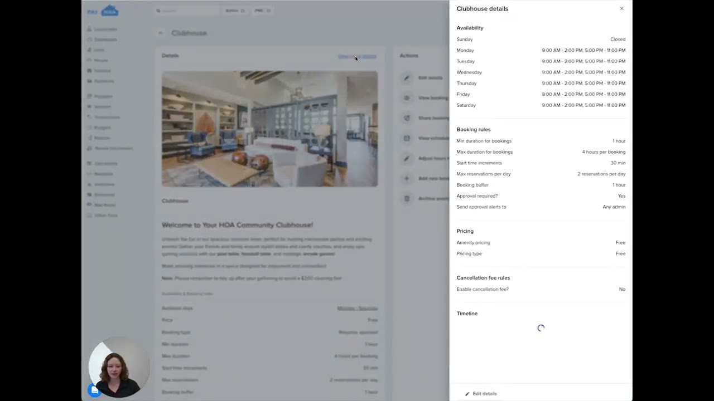Viewport: 714px width, 401px height.
Task: Click the Cancellation fee rules heading
Action: 483,278
